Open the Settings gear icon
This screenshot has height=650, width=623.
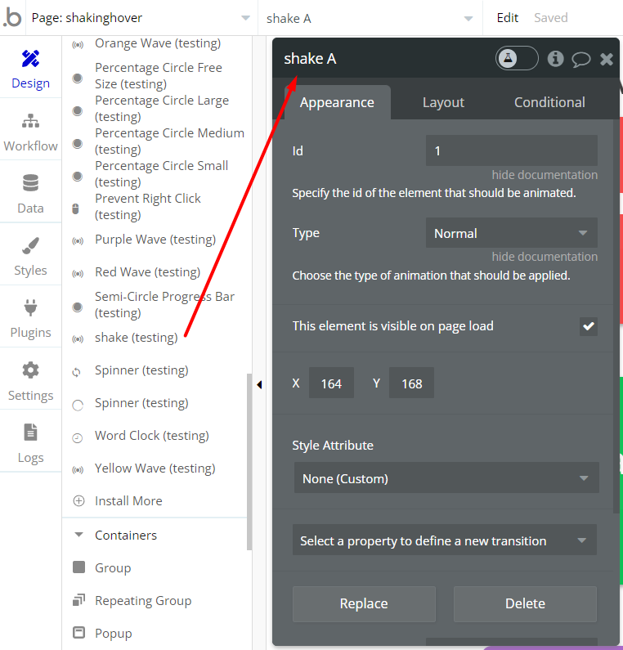(31, 370)
